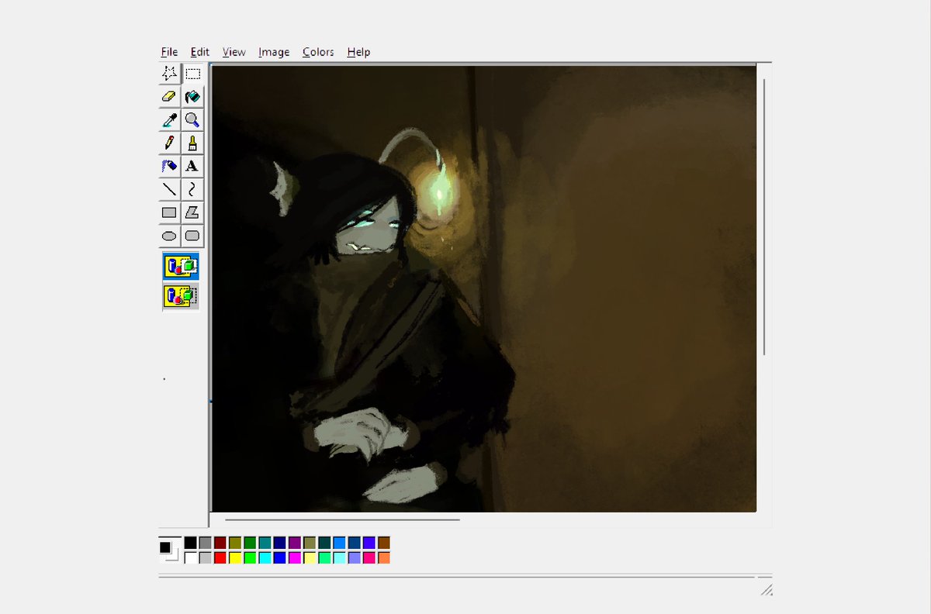
Task: Pick the black palette color
Action: click(190, 543)
